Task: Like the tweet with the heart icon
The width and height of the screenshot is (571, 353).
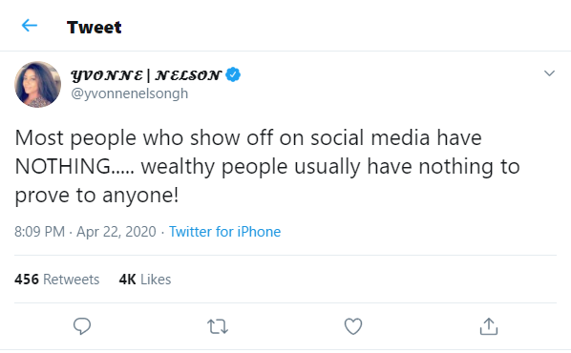Action: pos(353,326)
